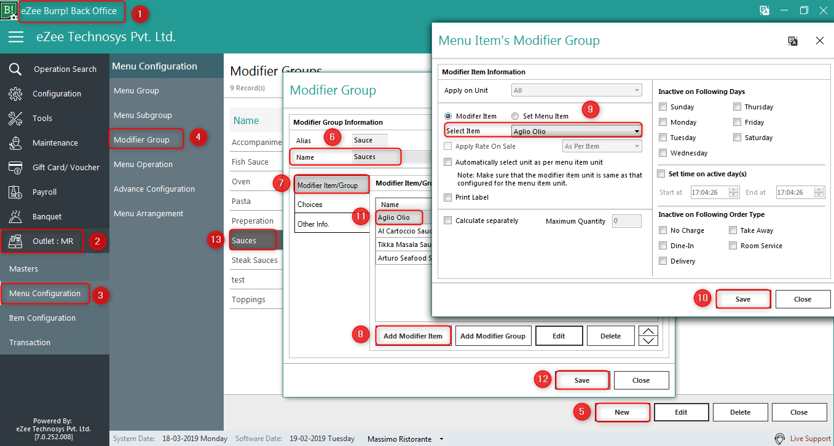Save the Menu Item's Modifier Group dialog
The width and height of the screenshot is (834, 446).
coord(743,299)
